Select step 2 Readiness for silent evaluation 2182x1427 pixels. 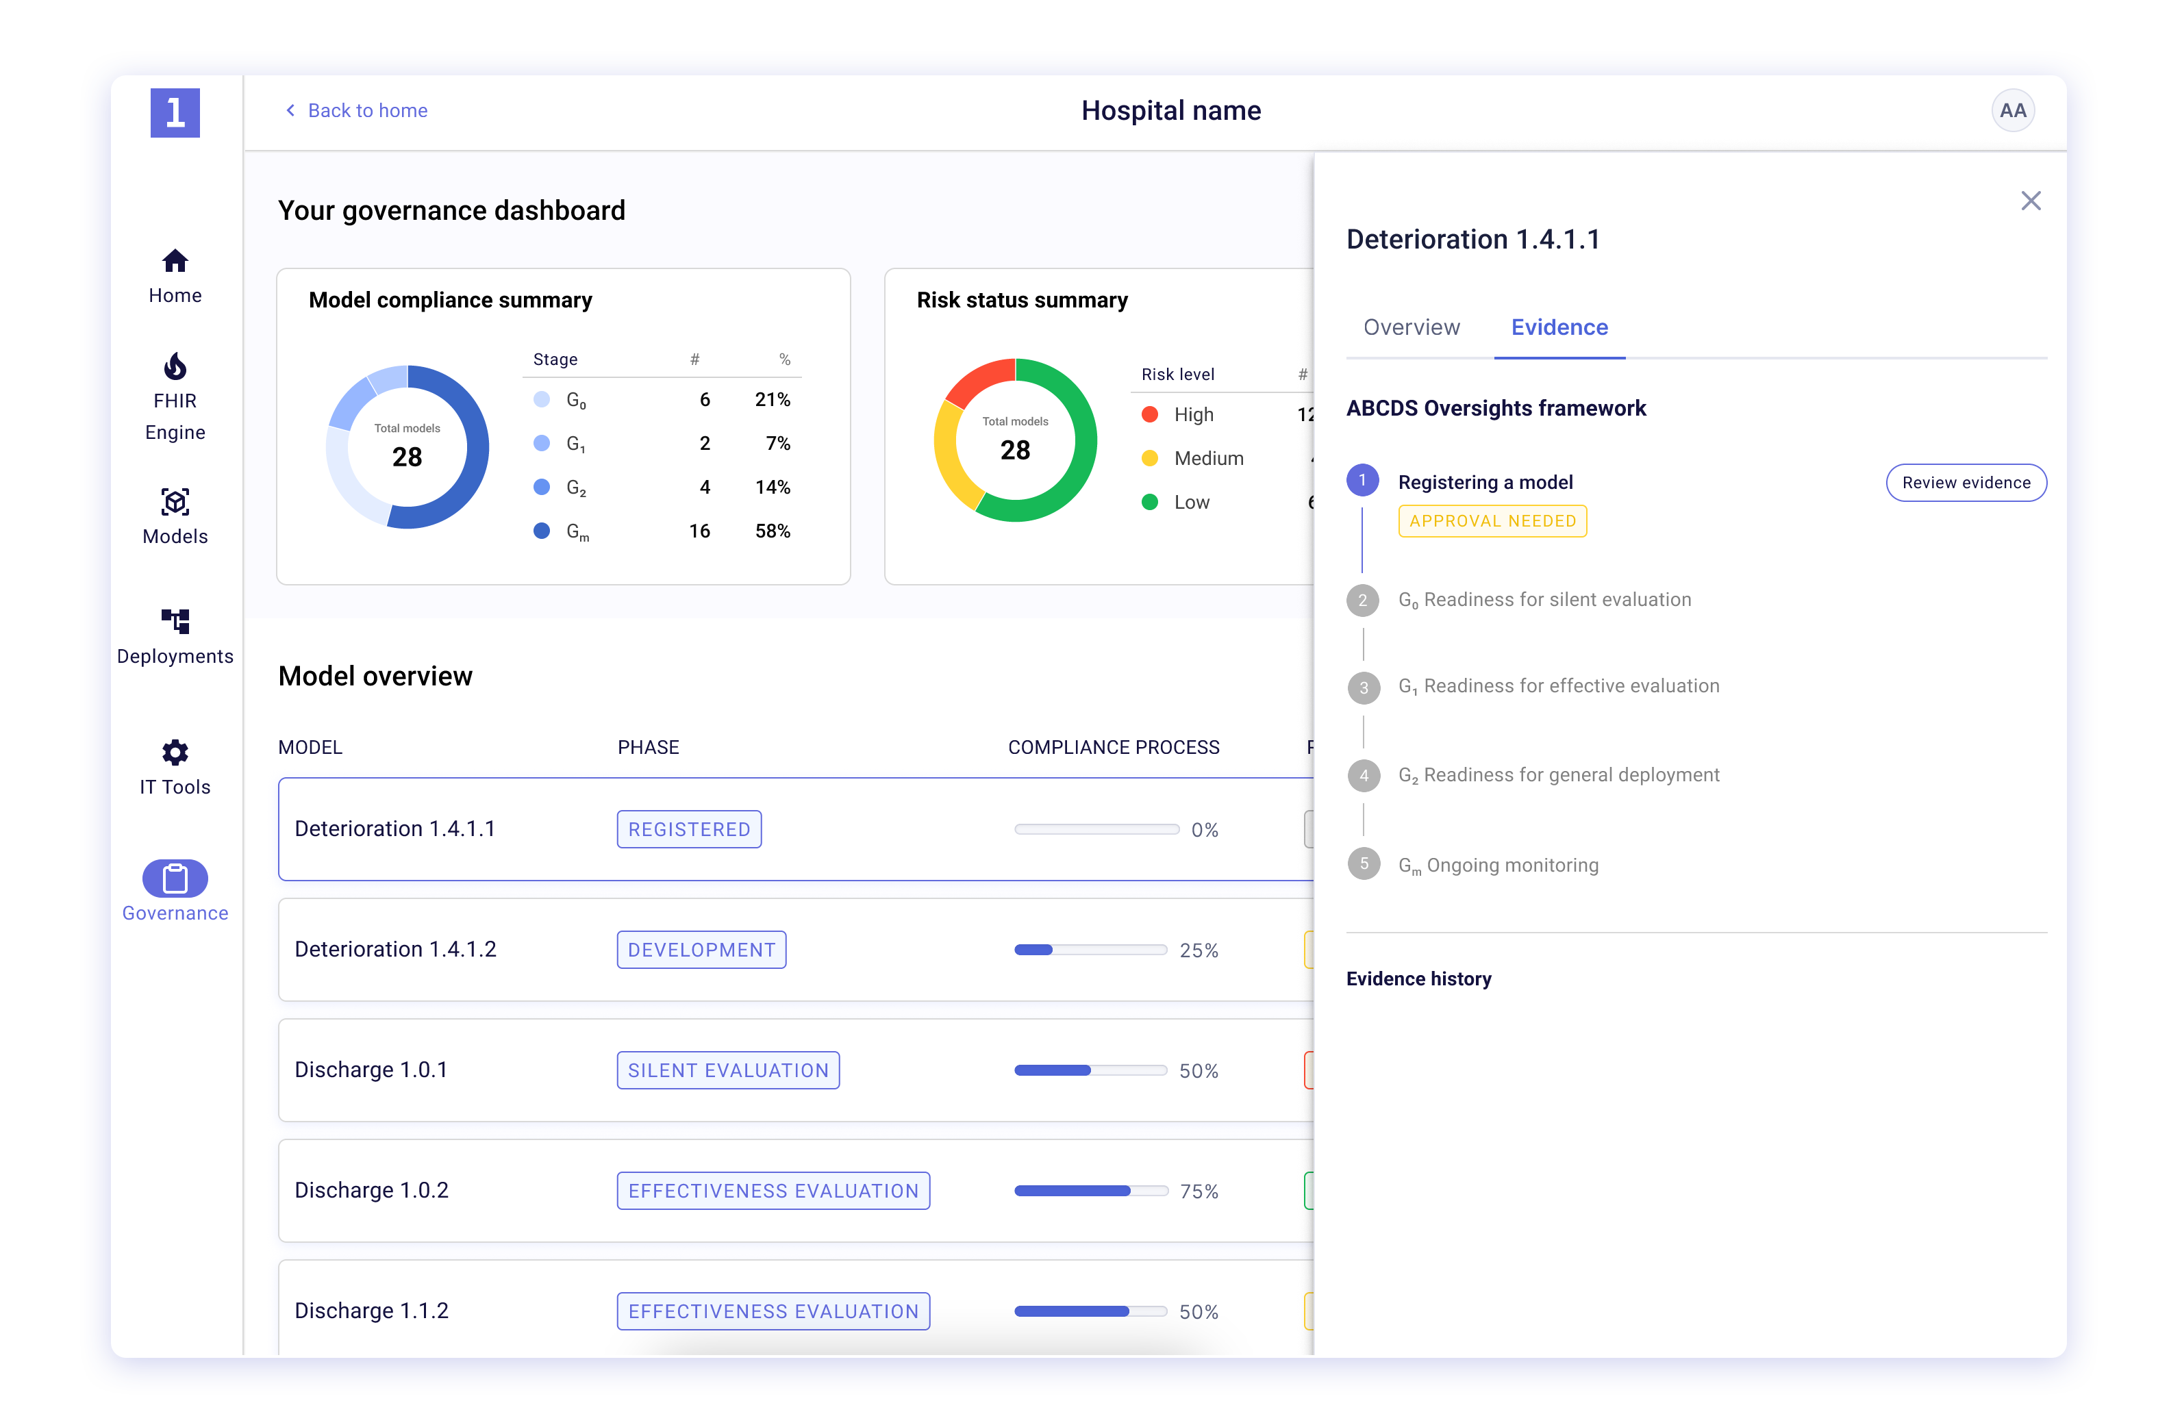[x=1544, y=599]
